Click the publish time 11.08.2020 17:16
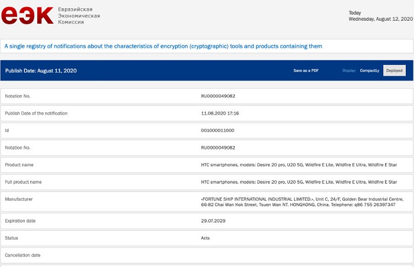Viewport: 414px width, 267px height. point(220,113)
